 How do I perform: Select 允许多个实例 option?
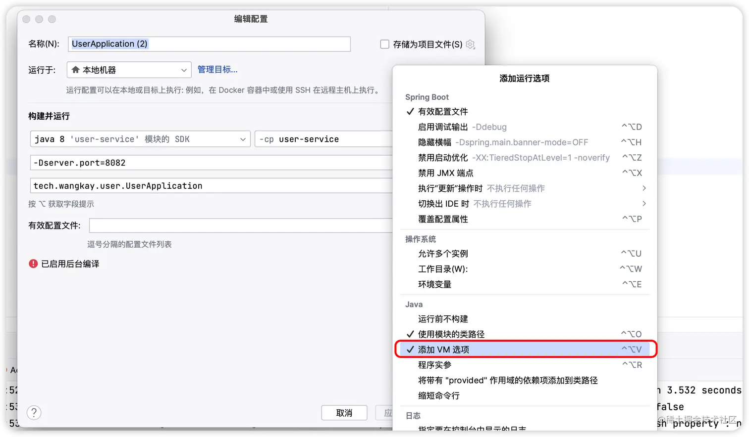pyautogui.click(x=525, y=254)
